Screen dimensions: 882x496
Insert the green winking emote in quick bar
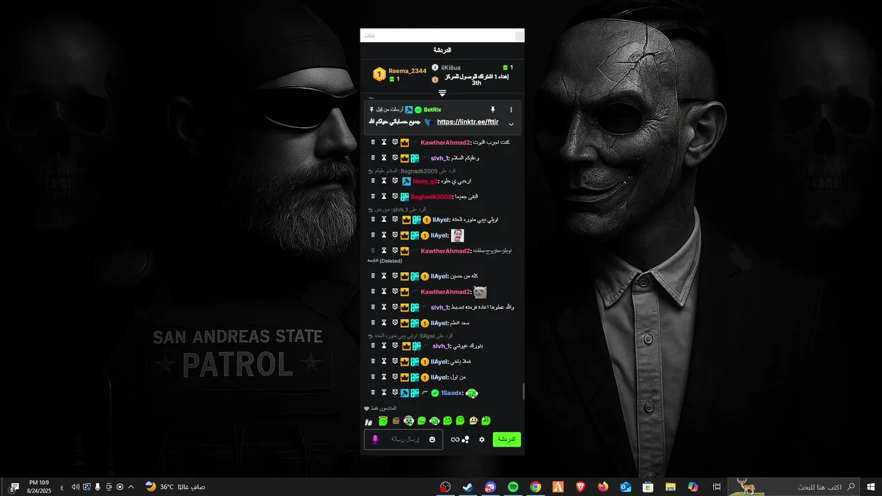486,420
